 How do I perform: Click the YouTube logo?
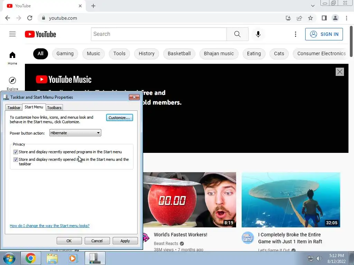(x=40, y=34)
